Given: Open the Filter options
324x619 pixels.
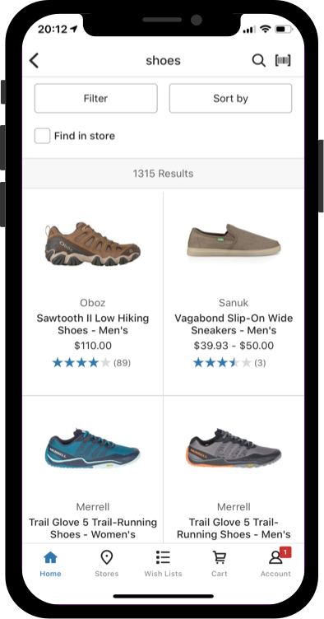Looking at the screenshot, I should (x=95, y=98).
